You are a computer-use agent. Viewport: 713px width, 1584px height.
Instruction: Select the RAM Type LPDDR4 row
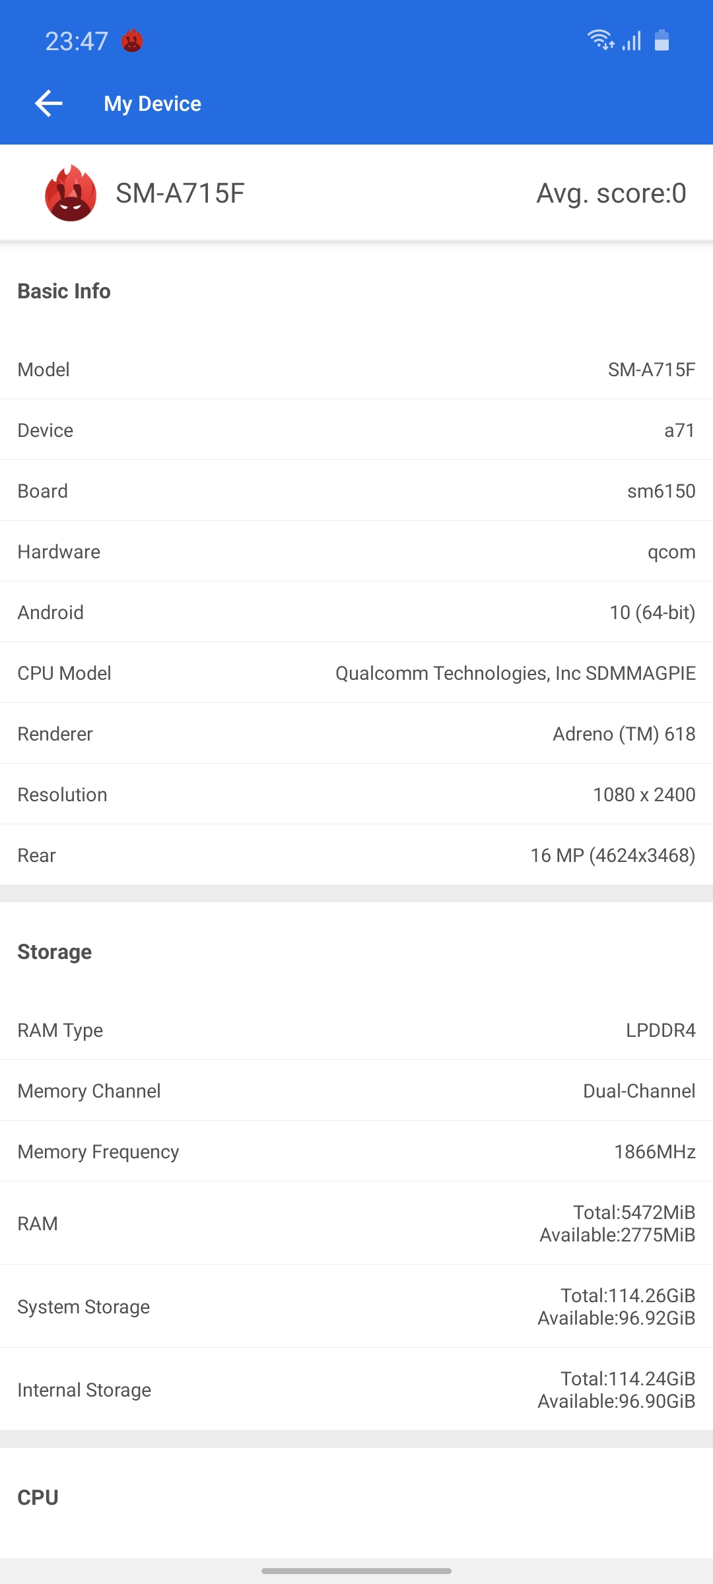356,1030
